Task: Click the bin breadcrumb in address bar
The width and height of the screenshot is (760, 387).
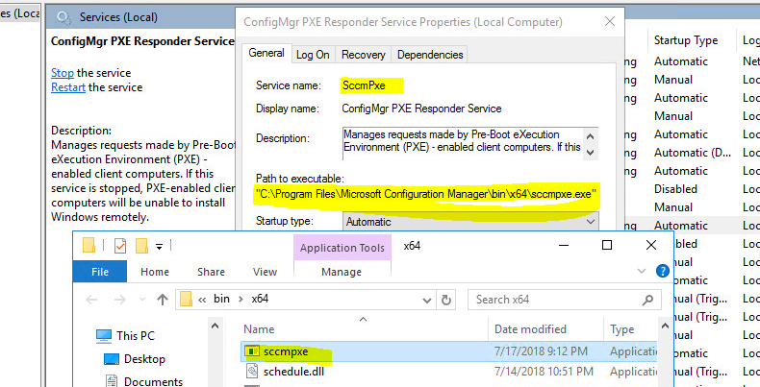Action: [x=221, y=299]
